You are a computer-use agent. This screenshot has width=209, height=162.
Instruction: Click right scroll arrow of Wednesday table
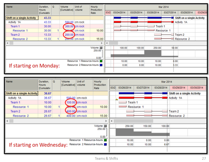pos(106,121)
